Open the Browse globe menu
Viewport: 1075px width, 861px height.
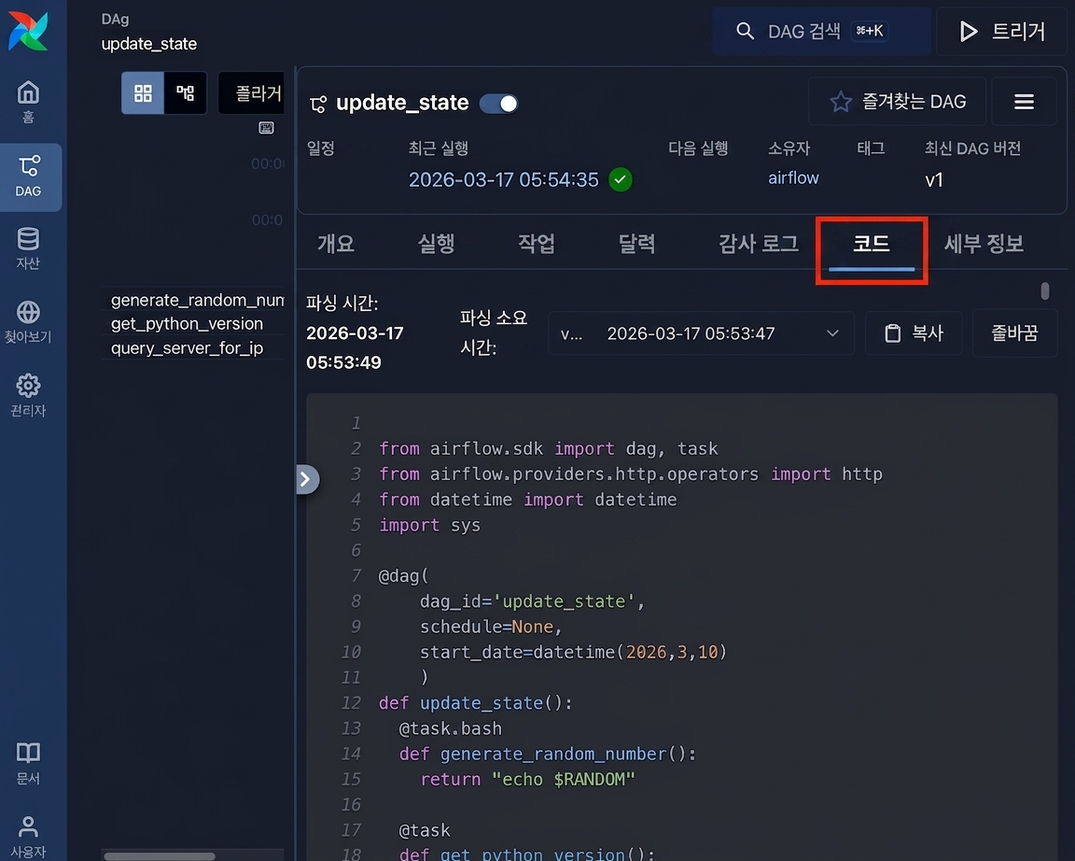[x=28, y=322]
